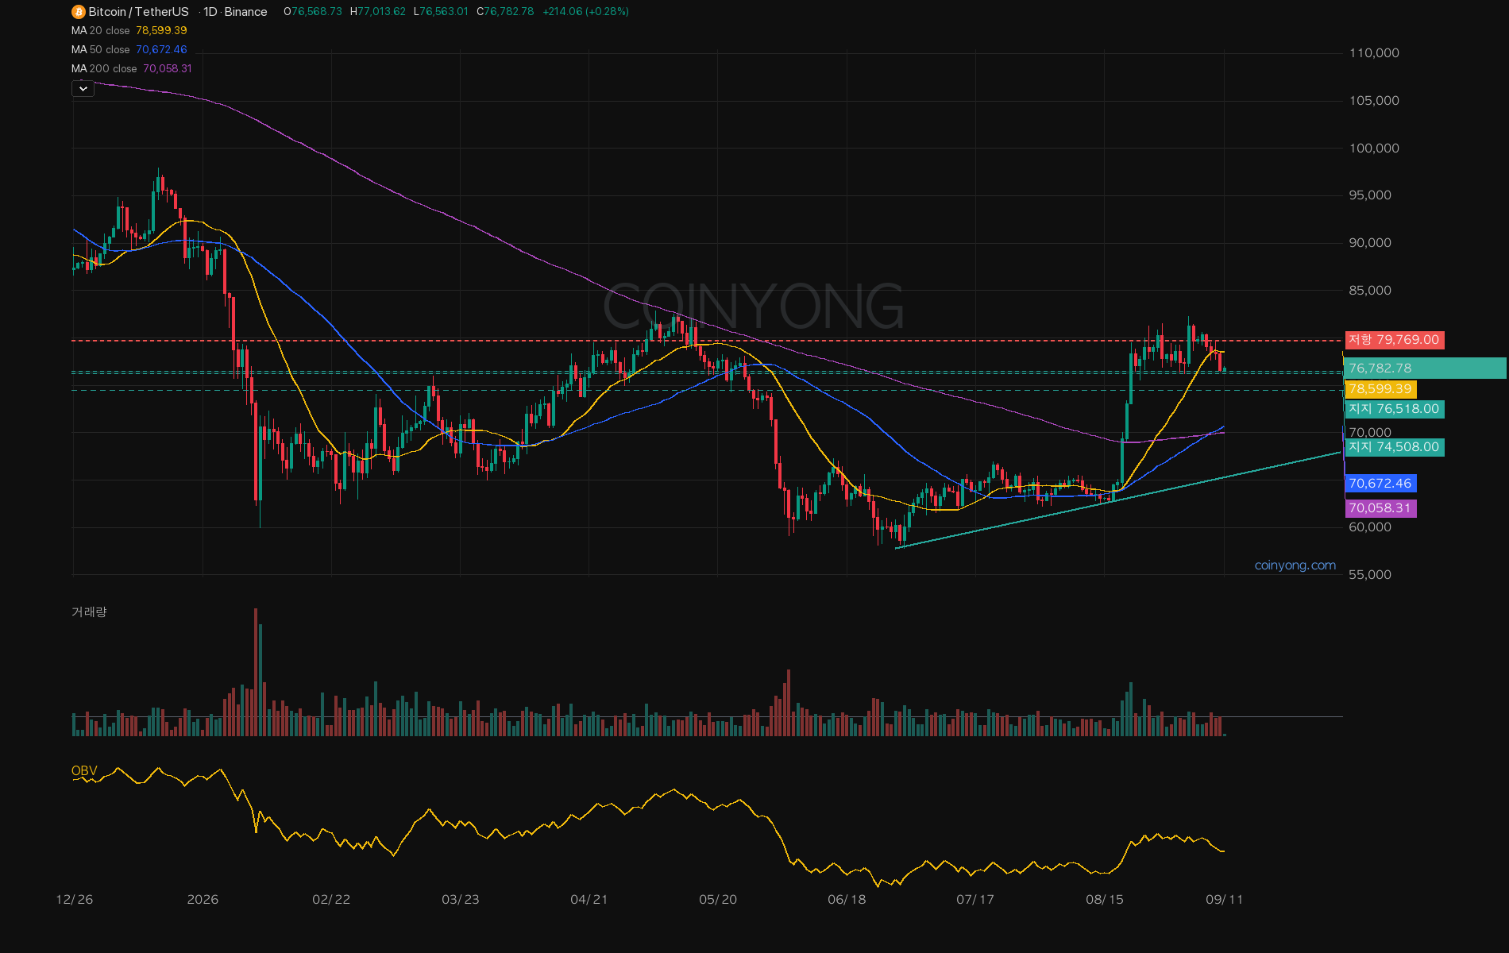Screen dimensions: 1509x953
Task: Select the MA 20 close legend
Action: (x=129, y=30)
